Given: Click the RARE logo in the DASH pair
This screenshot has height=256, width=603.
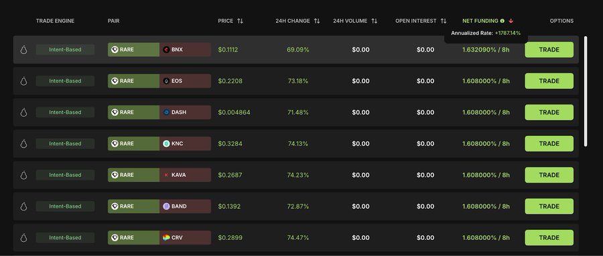Looking at the screenshot, I should pos(115,112).
